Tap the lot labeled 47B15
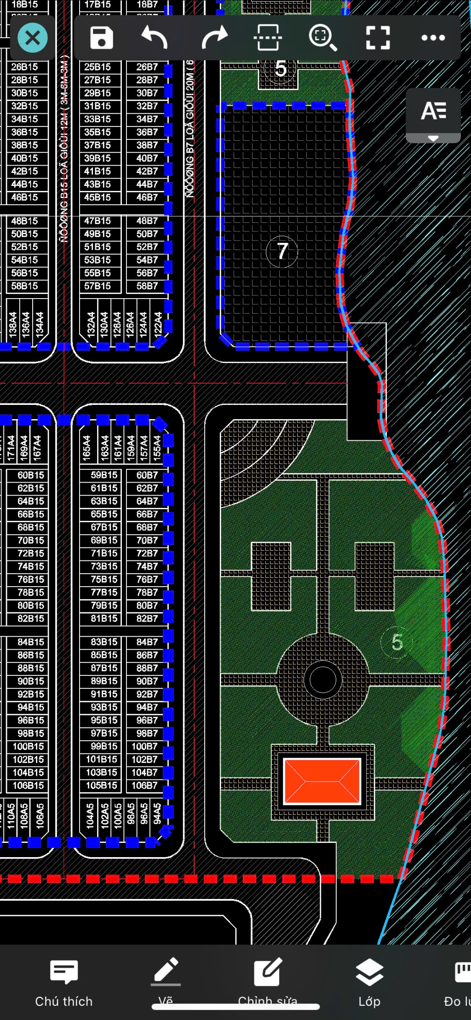This screenshot has height=1020, width=471. click(98, 221)
